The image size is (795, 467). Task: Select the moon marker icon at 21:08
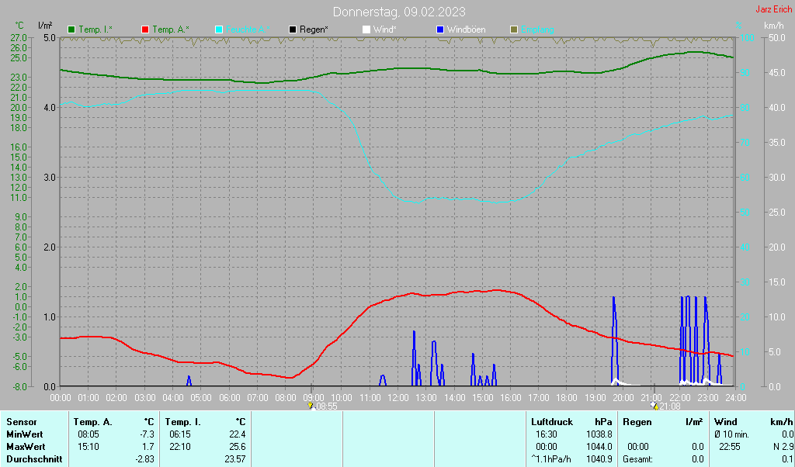(655, 406)
